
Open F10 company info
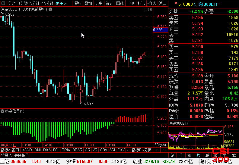[131, 3]
